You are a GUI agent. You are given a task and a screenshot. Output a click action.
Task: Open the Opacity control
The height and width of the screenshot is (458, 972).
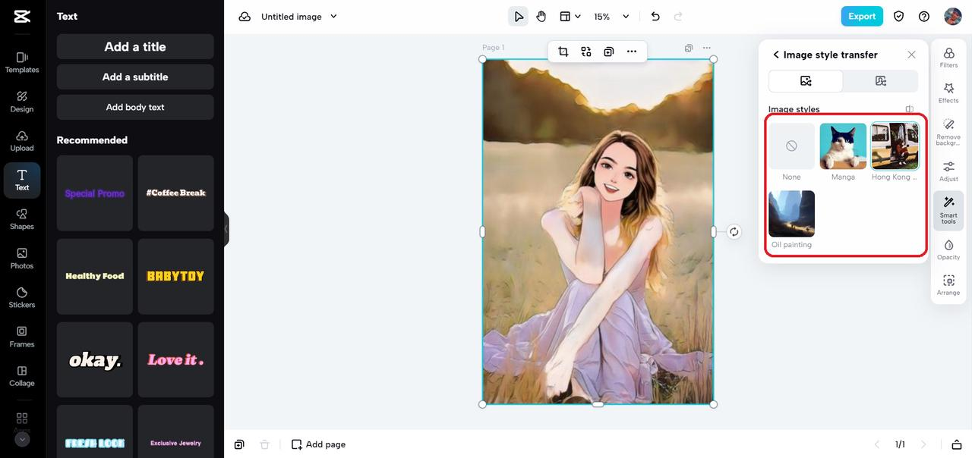pos(948,249)
